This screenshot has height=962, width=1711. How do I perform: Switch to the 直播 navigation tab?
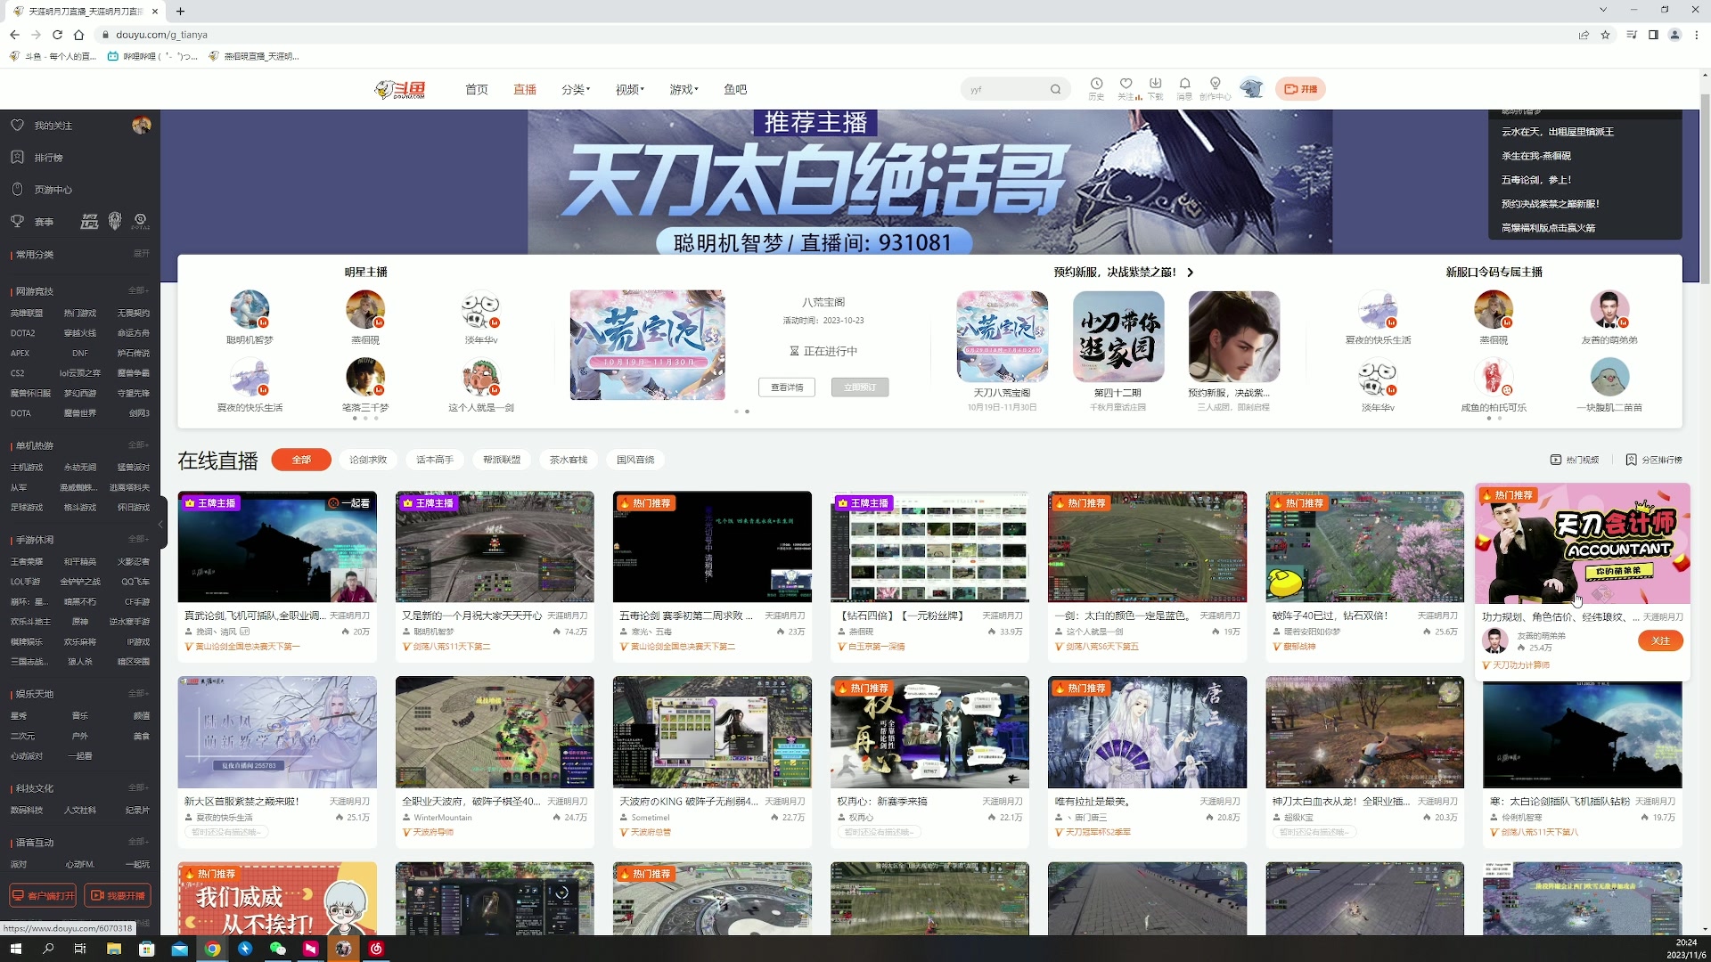525,89
